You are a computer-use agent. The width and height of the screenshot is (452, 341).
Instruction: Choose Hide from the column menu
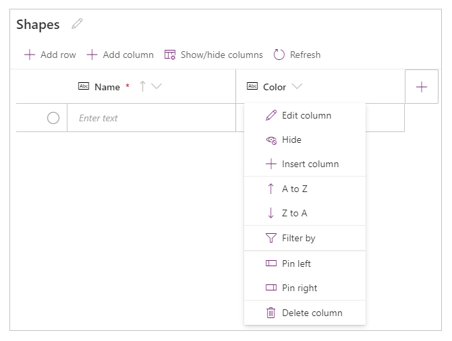[x=305, y=139]
